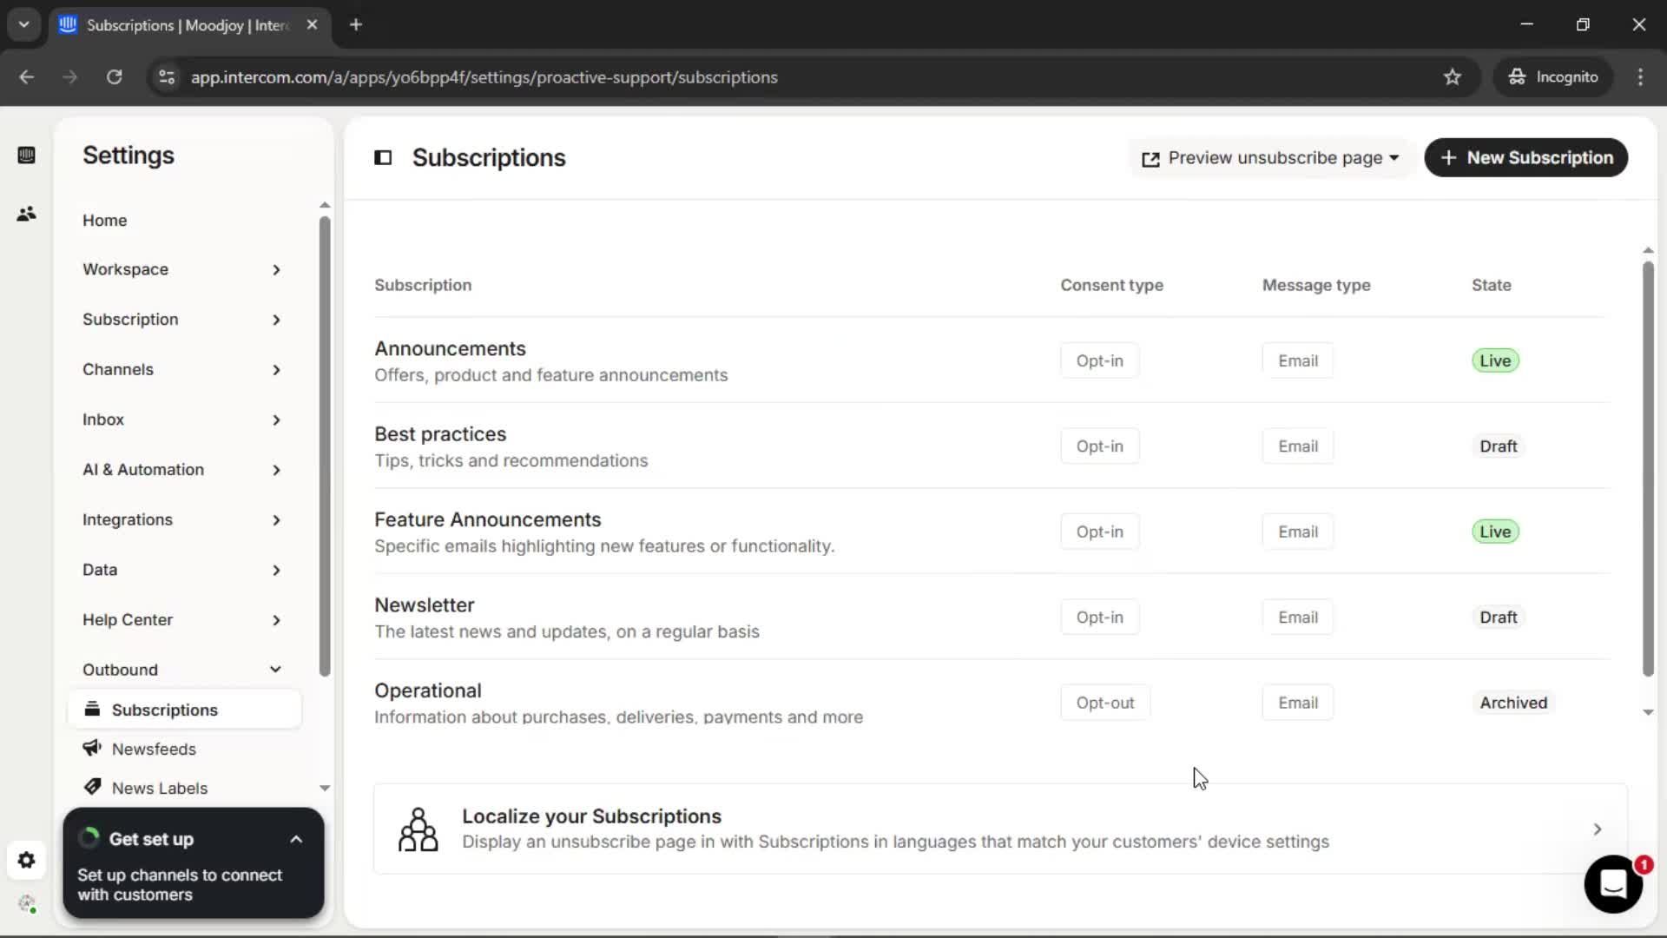The height and width of the screenshot is (938, 1667).
Task: Open Newsfeeds in the sidebar
Action: tap(154, 749)
